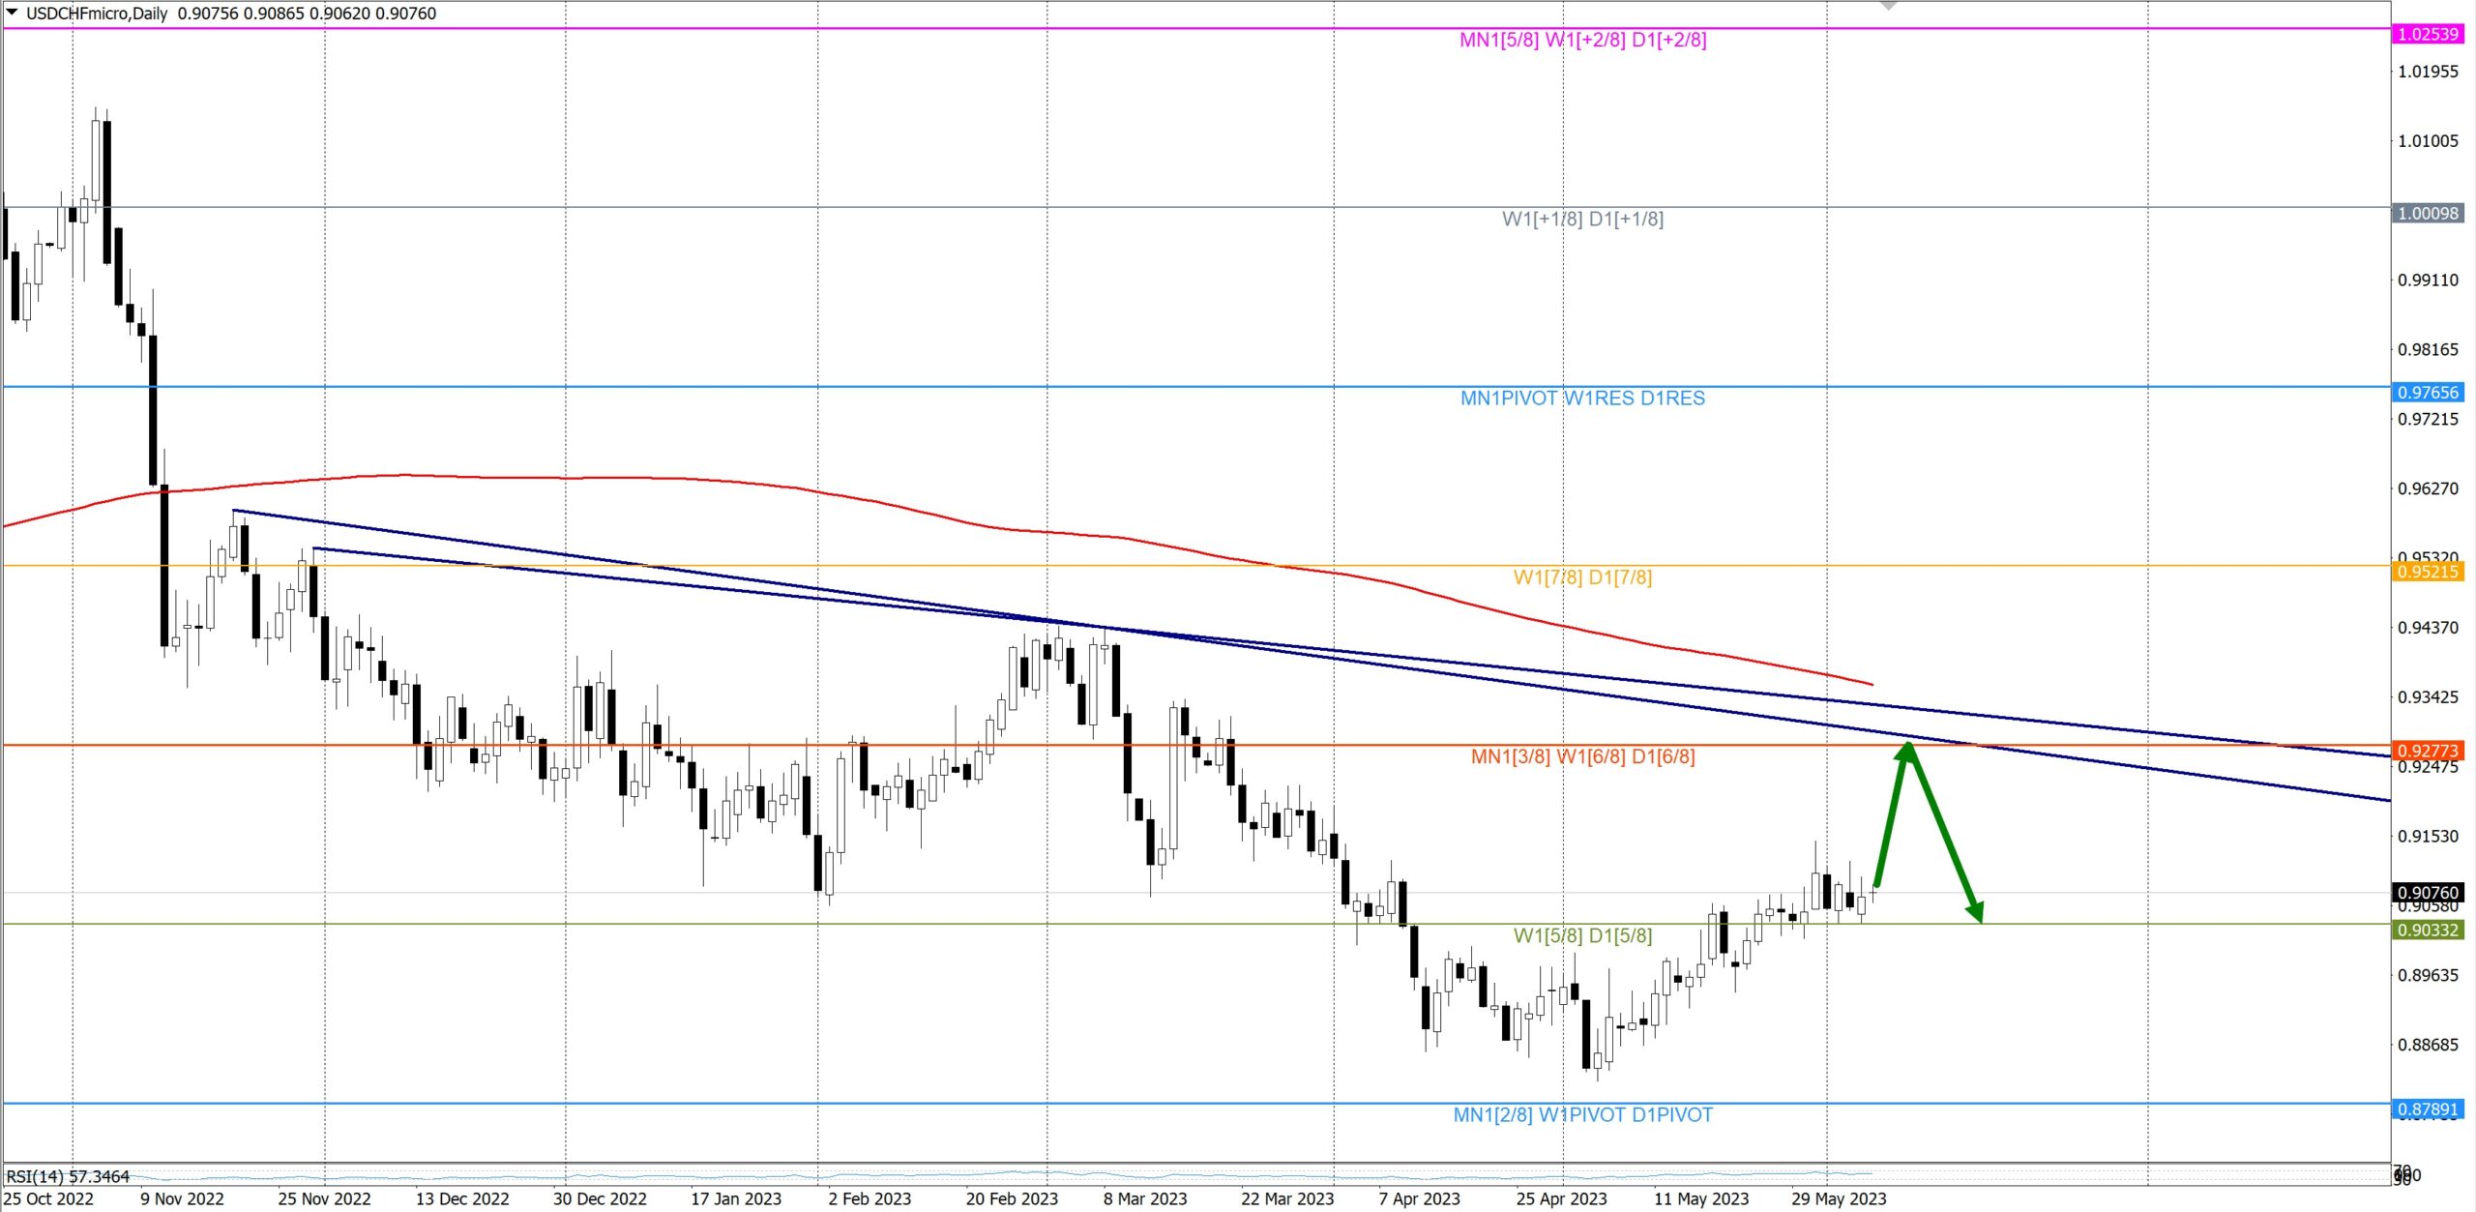The height and width of the screenshot is (1212, 2476).
Task: Select the magenta 1.02539 price tag
Action: (2428, 34)
